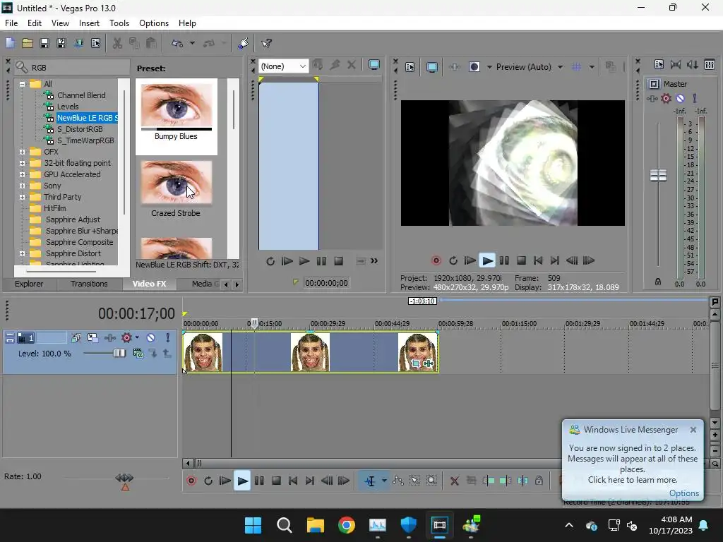Toggle the Master channel lock icon
Viewport: 723px width, 542px height.
point(658,282)
